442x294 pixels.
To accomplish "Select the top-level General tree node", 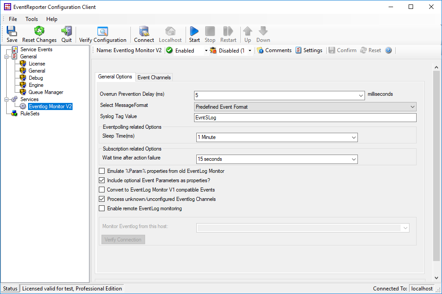I will (x=28, y=57).
